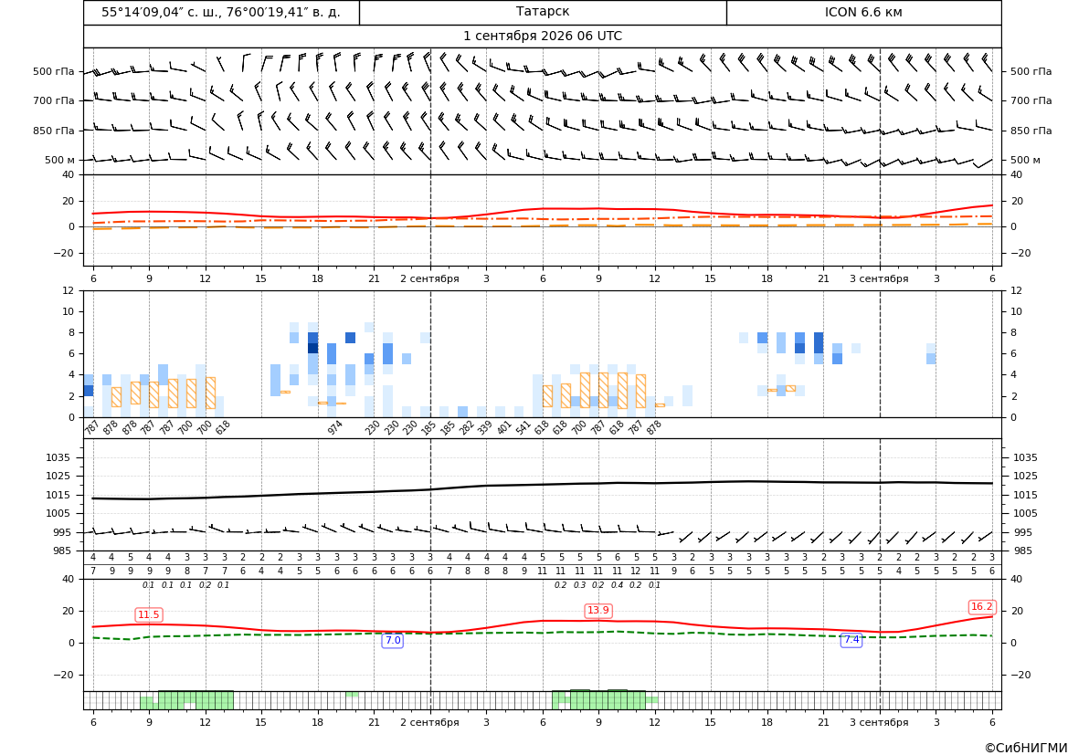Click the coordinates header cell

tap(221, 12)
